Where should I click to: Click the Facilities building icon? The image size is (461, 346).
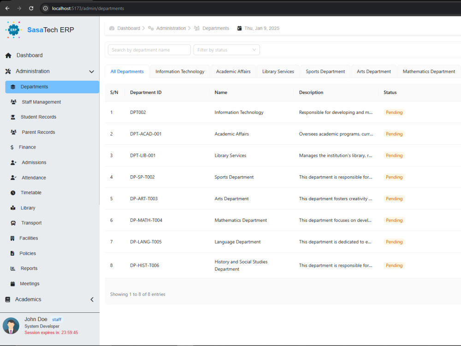click(x=12, y=239)
